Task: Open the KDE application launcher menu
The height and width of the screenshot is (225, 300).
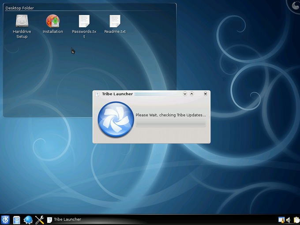Action: coord(5,220)
